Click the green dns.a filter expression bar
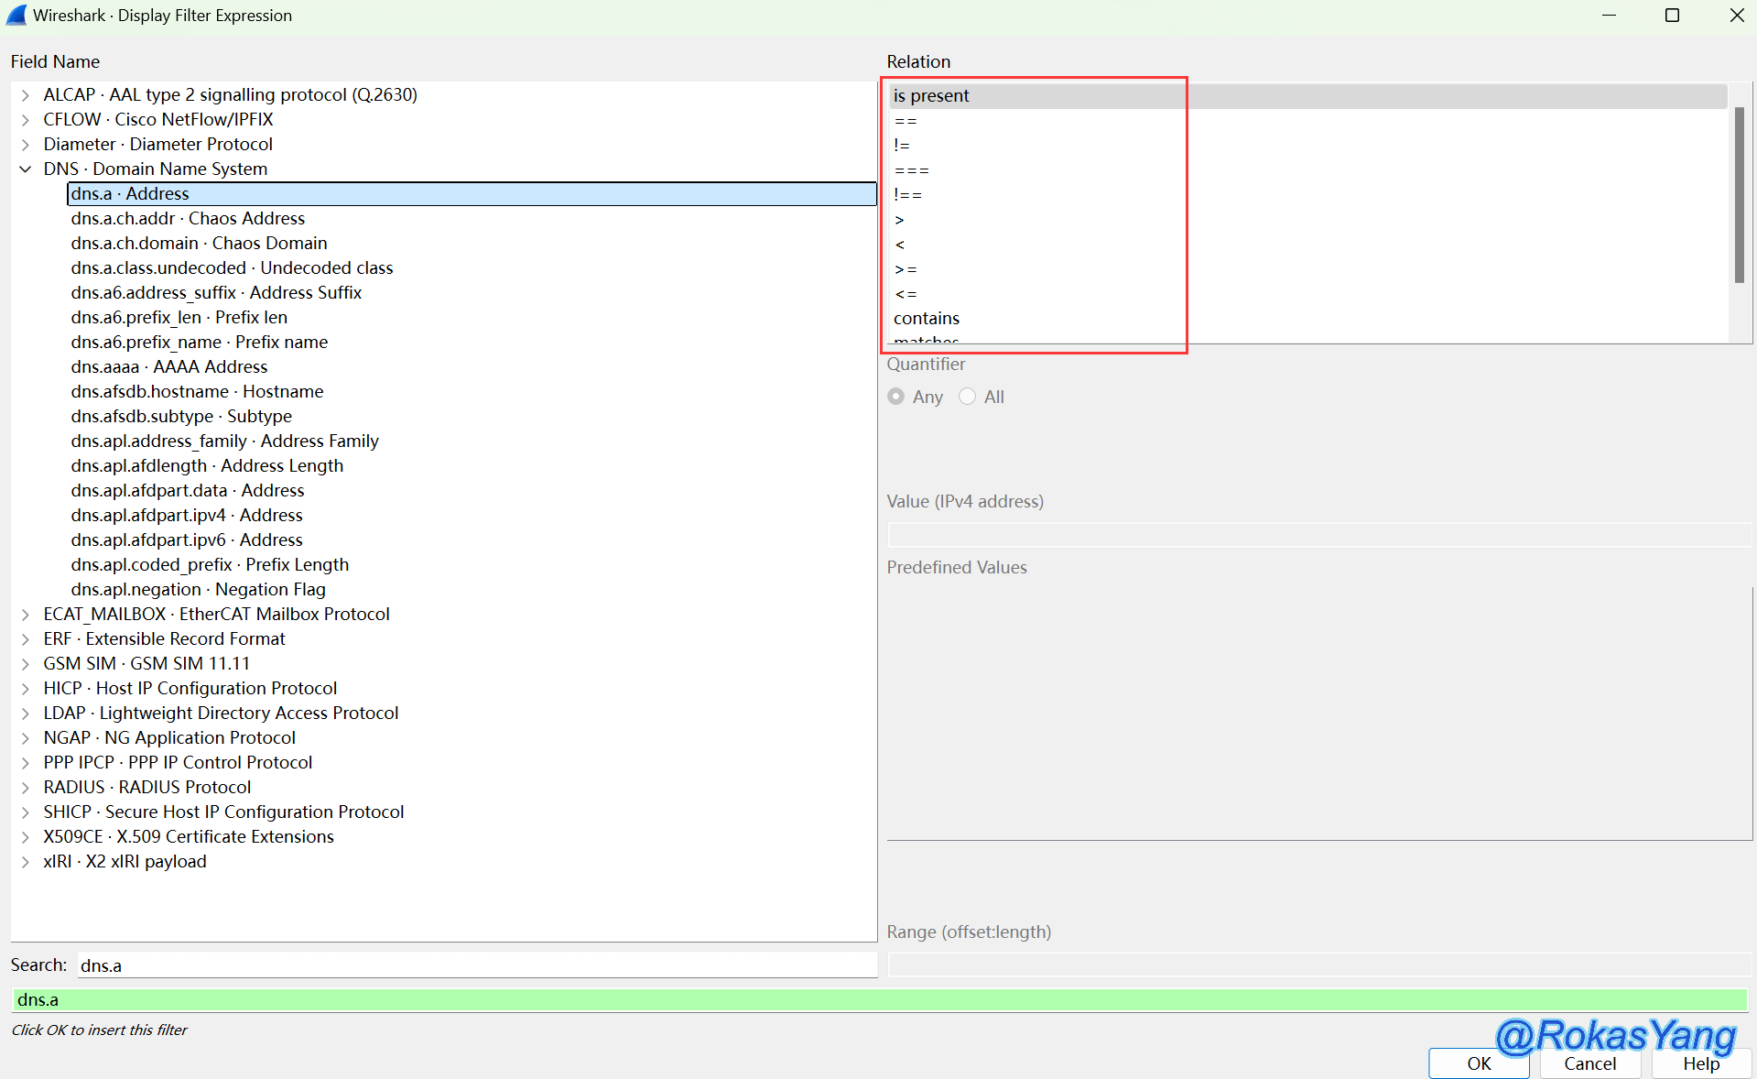The image size is (1757, 1079). pyautogui.click(x=879, y=999)
